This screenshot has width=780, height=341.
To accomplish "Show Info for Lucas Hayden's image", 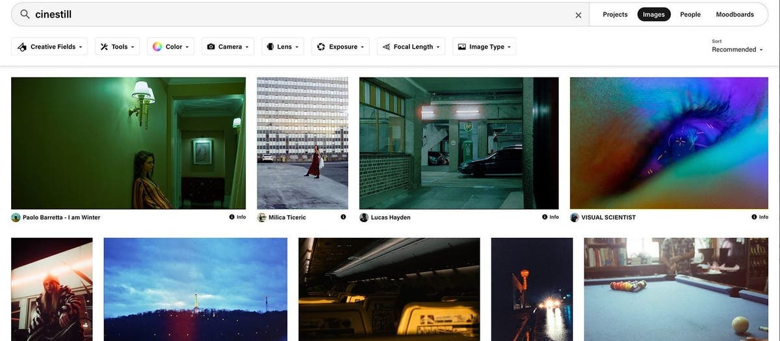I will pos(551,217).
